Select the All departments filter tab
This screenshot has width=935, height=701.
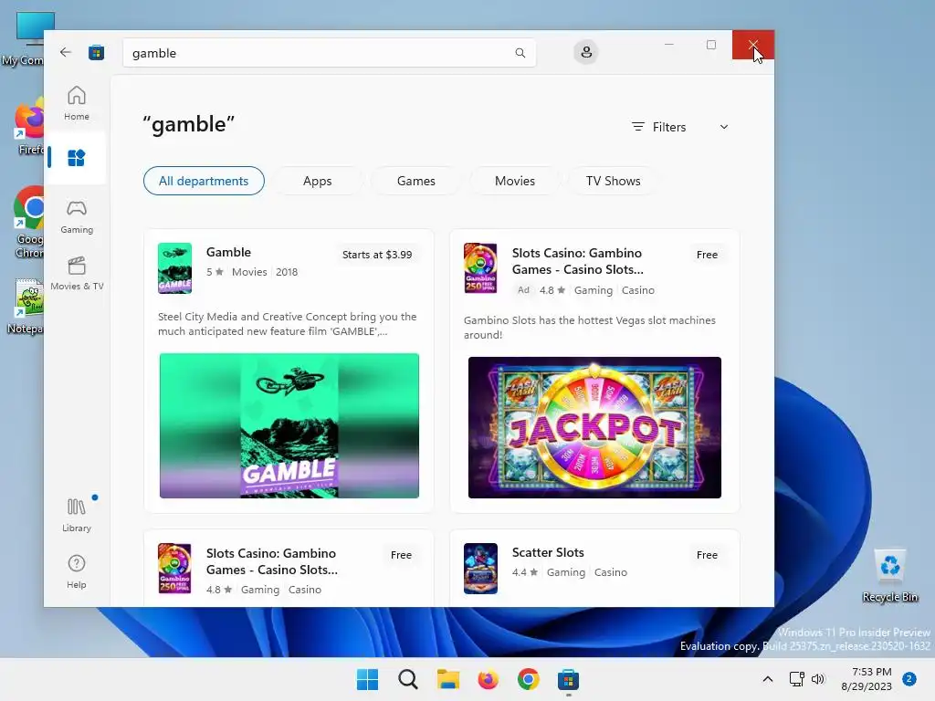[x=204, y=181]
